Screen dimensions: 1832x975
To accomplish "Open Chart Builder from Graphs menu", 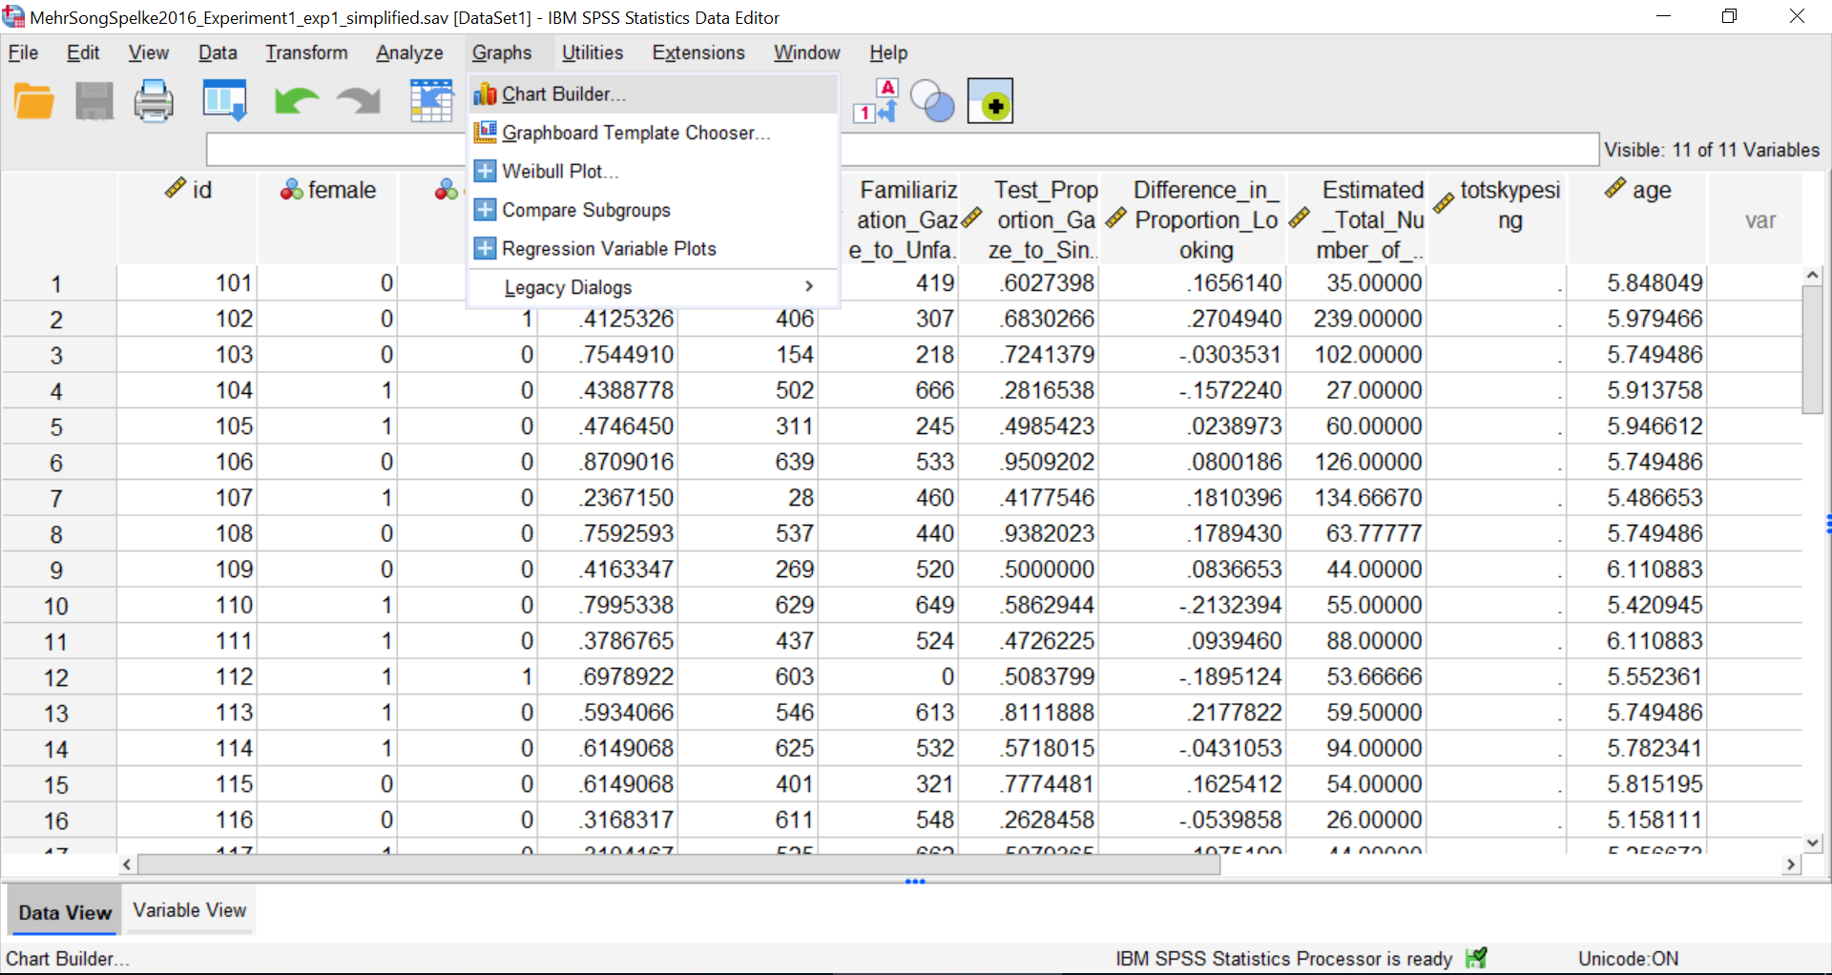I will tap(654, 93).
